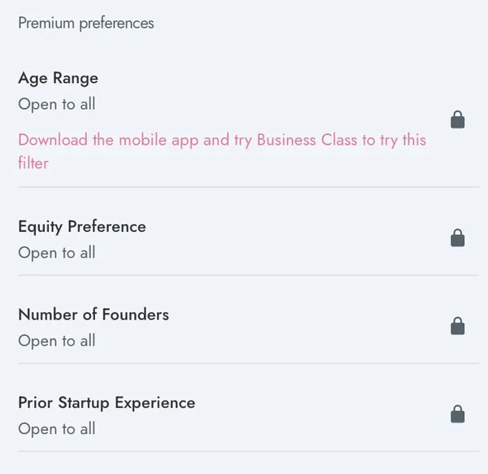
Task: Expand 'Open to all' under Equity Preference
Action: click(57, 253)
